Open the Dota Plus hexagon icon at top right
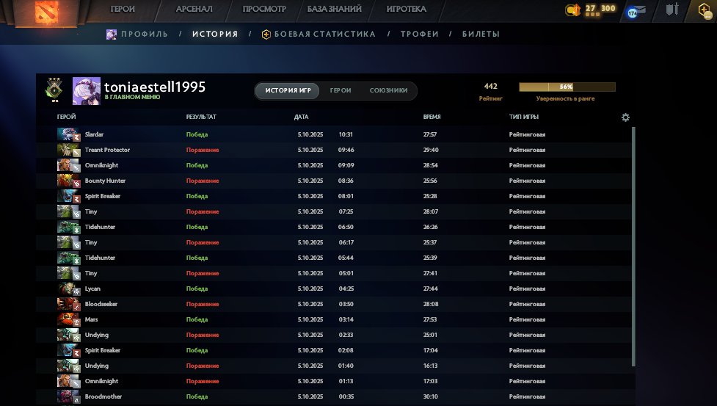The image size is (717, 406). point(705,10)
